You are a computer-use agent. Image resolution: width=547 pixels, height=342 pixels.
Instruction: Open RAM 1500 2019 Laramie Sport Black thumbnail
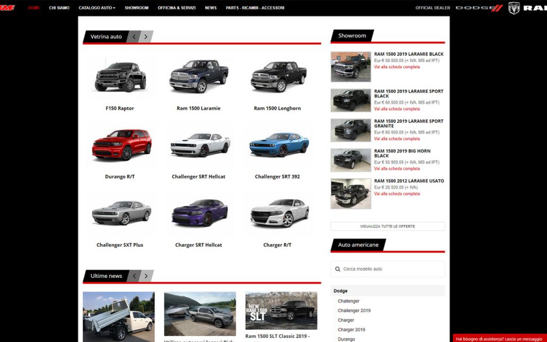point(350,100)
